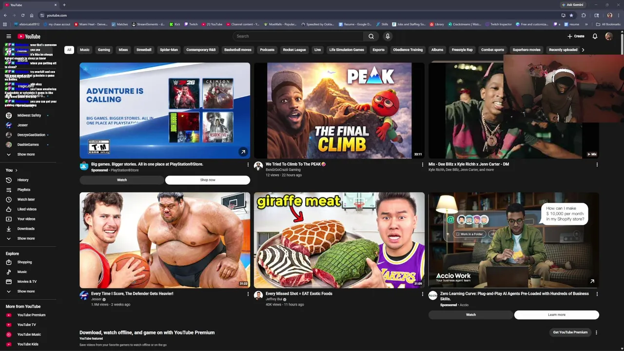The height and width of the screenshot is (351, 624).
Task: Click browser address bar youtube.com
Action: [x=57, y=15]
